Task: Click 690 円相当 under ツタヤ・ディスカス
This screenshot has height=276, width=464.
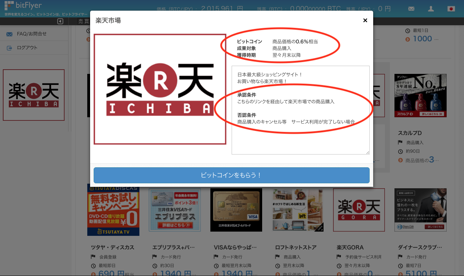Action: click(116, 274)
